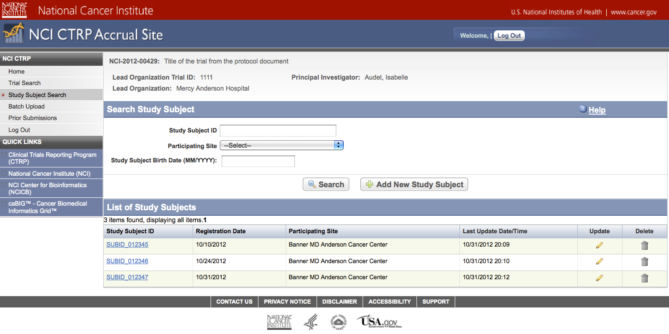Image resolution: width=669 pixels, height=334 pixels.
Task: Click Add New Study Subject button
Action: coord(414,184)
